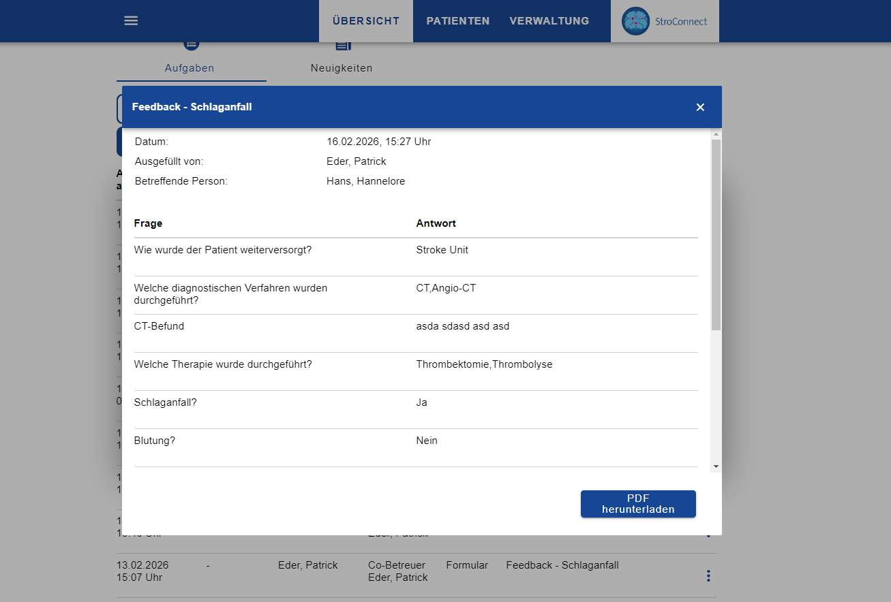
Task: Click the name Eder, Patrick in dialog header
Action: pyautogui.click(x=357, y=161)
